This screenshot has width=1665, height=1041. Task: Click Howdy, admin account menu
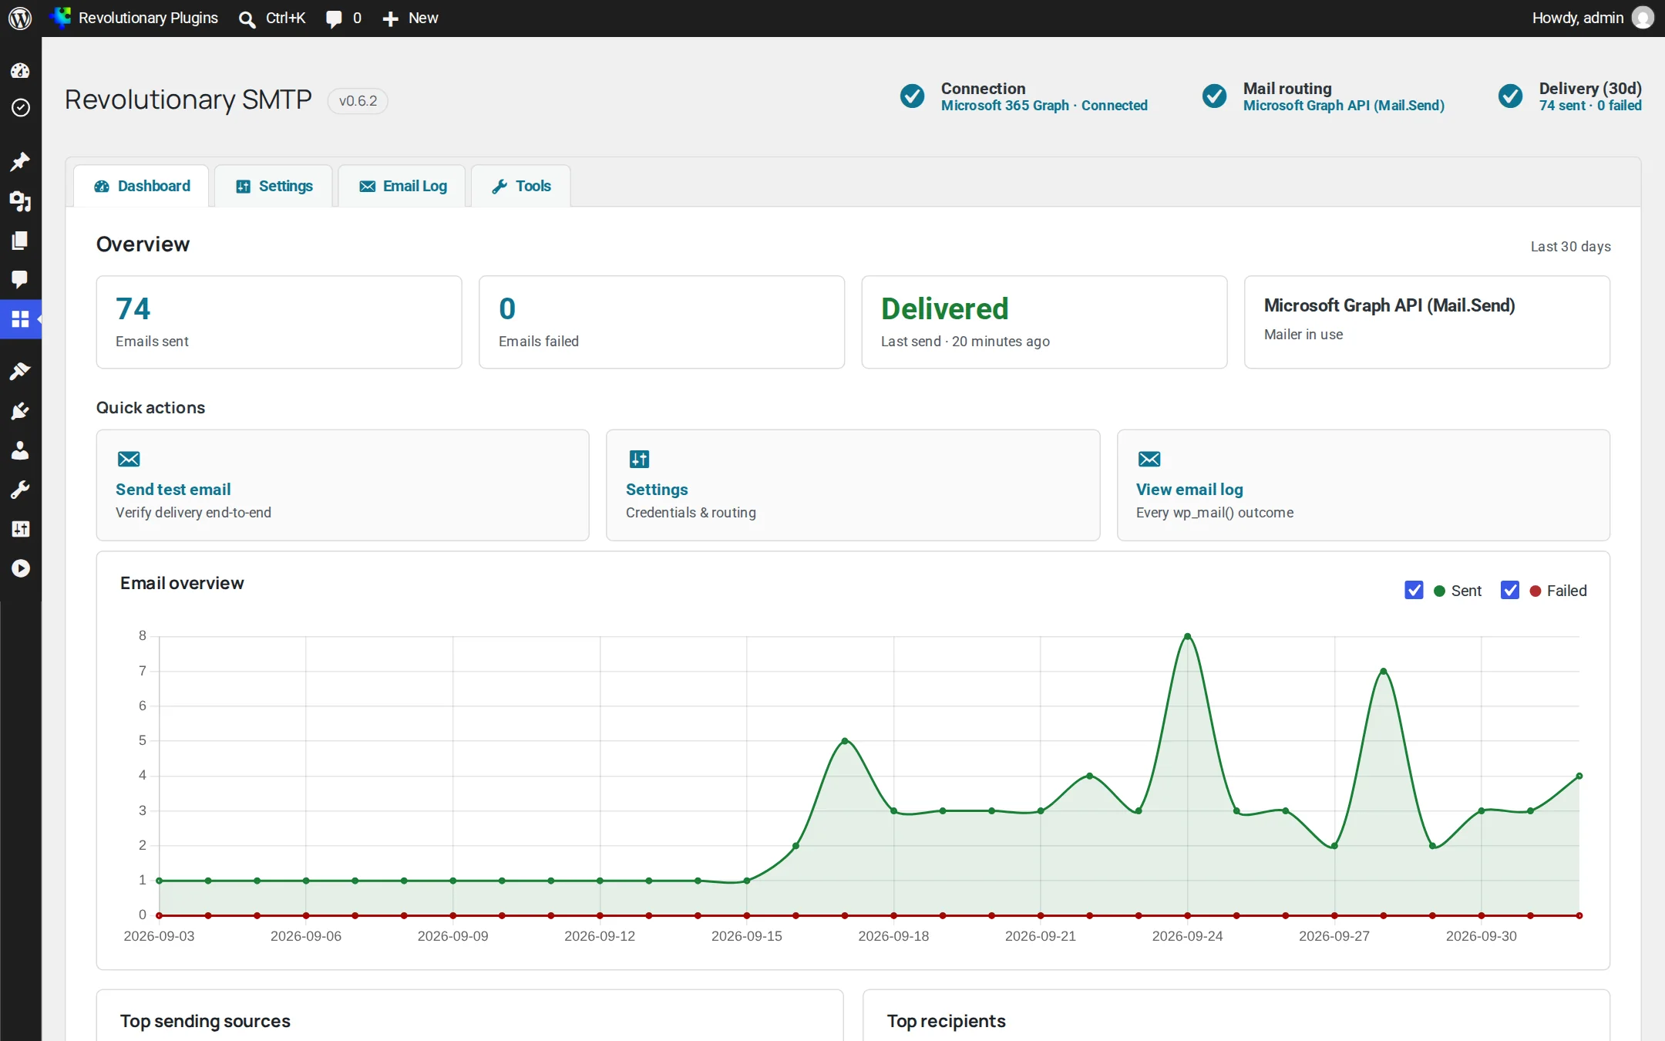coord(1593,18)
